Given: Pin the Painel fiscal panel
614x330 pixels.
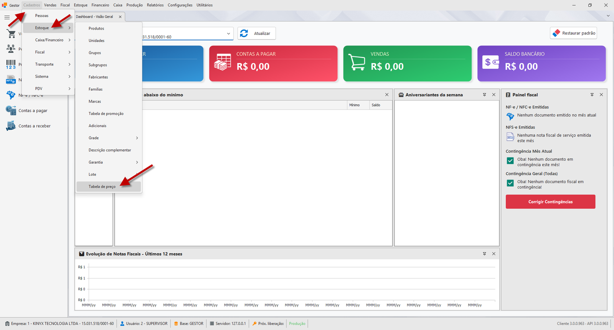Looking at the screenshot, I should tap(592, 95).
